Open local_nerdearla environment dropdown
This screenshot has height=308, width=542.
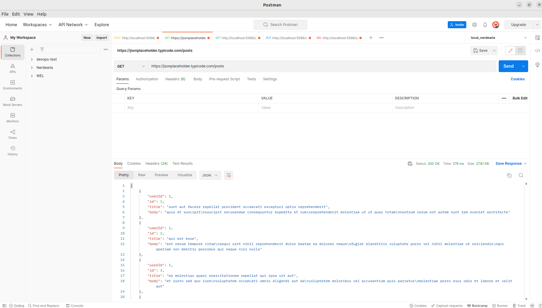pos(499,38)
